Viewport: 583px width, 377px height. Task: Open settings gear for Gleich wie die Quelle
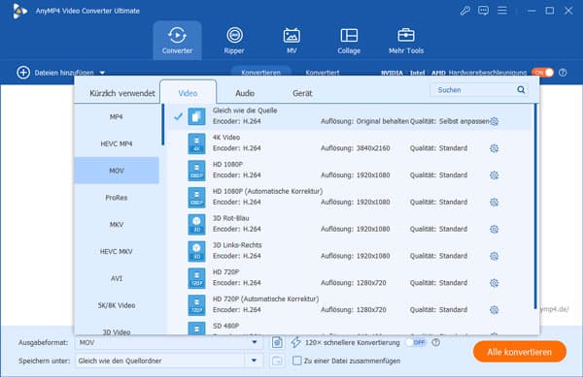495,121
